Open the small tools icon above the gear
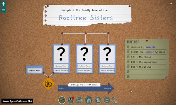Screen dimensions: 176x105 (113, 99)
